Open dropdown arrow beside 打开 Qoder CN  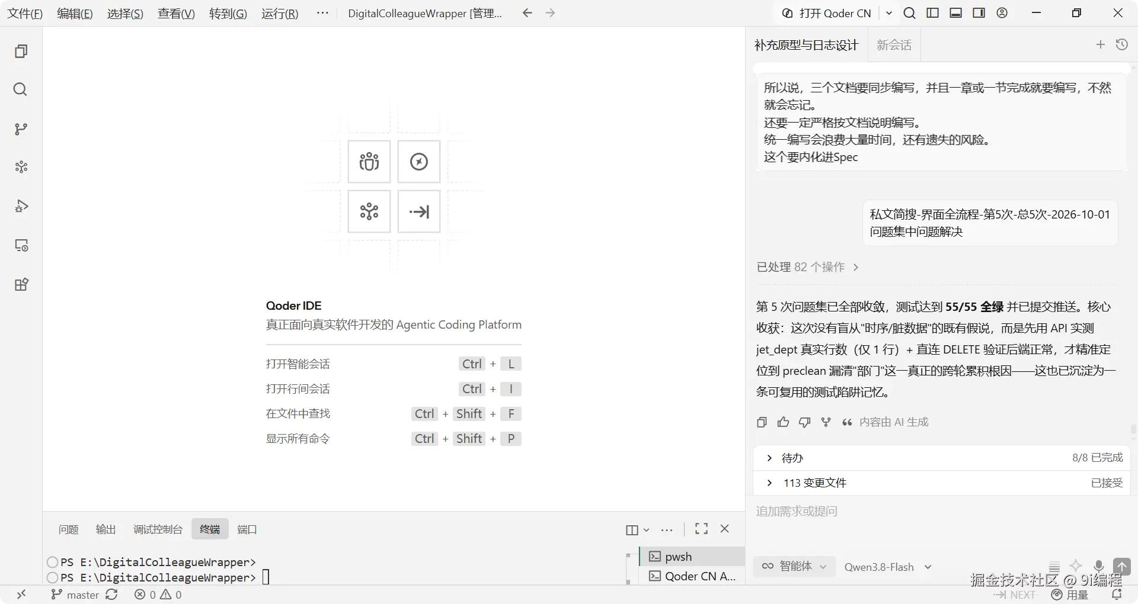pos(888,13)
